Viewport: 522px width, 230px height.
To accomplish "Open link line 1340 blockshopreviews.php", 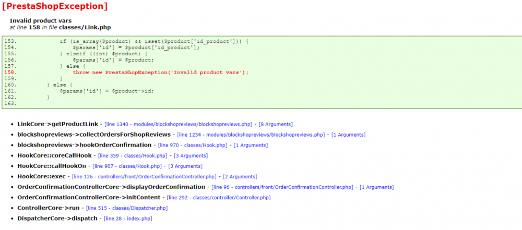I will click(179, 124).
